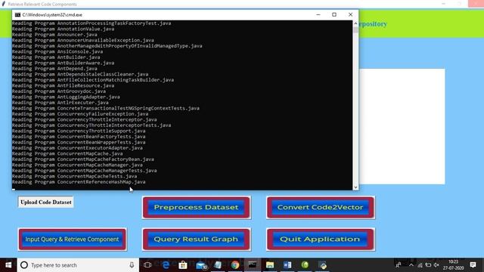Click 'Reading Program AntGroovydoc.java' line
The width and height of the screenshot is (484, 272).
point(59,91)
